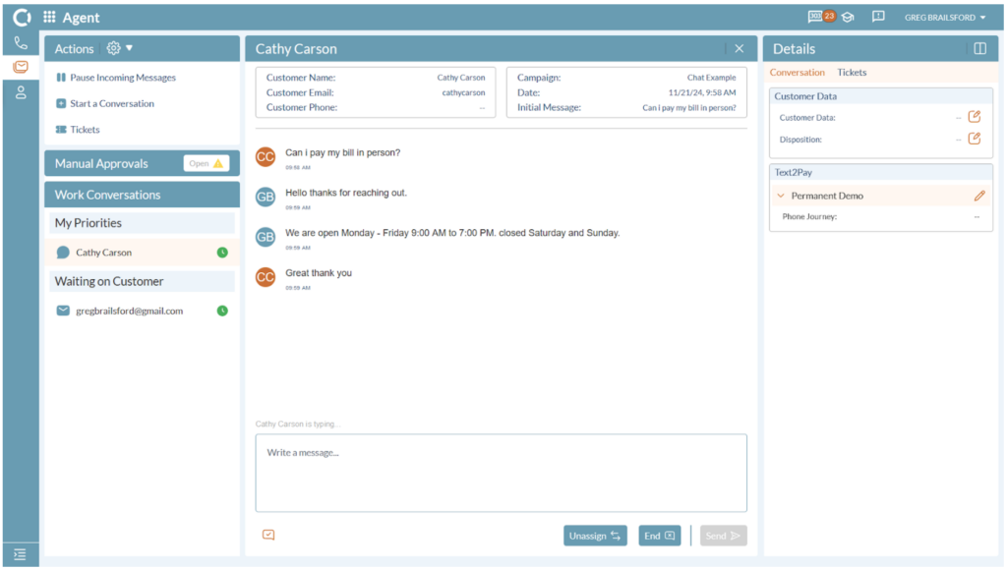Expand the Actions gear dropdown arrow
1007x570 pixels.
point(129,48)
